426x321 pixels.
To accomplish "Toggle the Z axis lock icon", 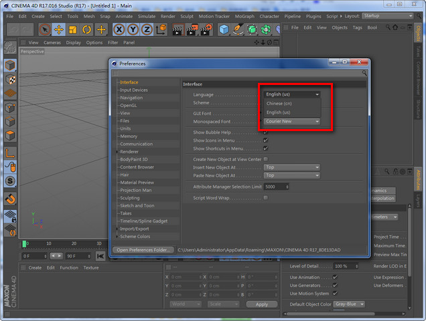I will 147,29.
